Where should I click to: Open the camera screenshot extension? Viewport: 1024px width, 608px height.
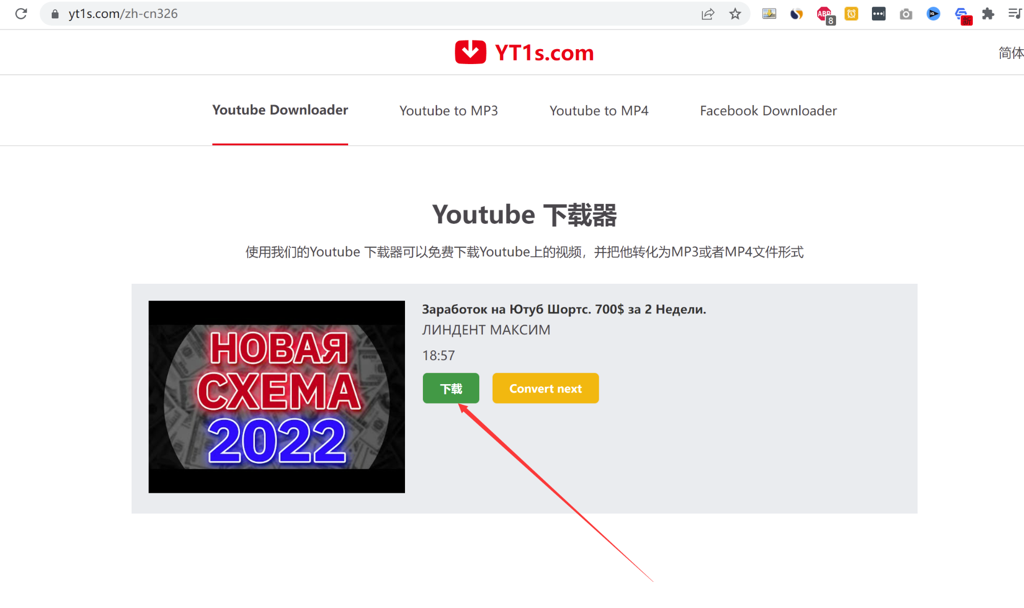pyautogui.click(x=906, y=14)
